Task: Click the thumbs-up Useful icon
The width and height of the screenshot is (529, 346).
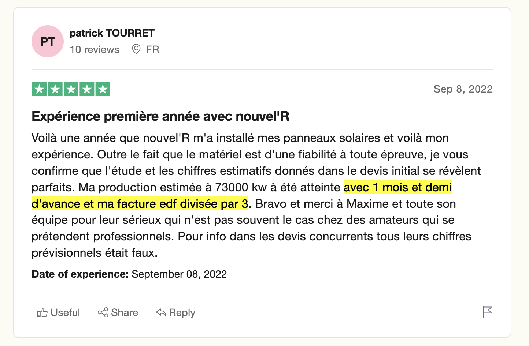Action: [x=43, y=312]
